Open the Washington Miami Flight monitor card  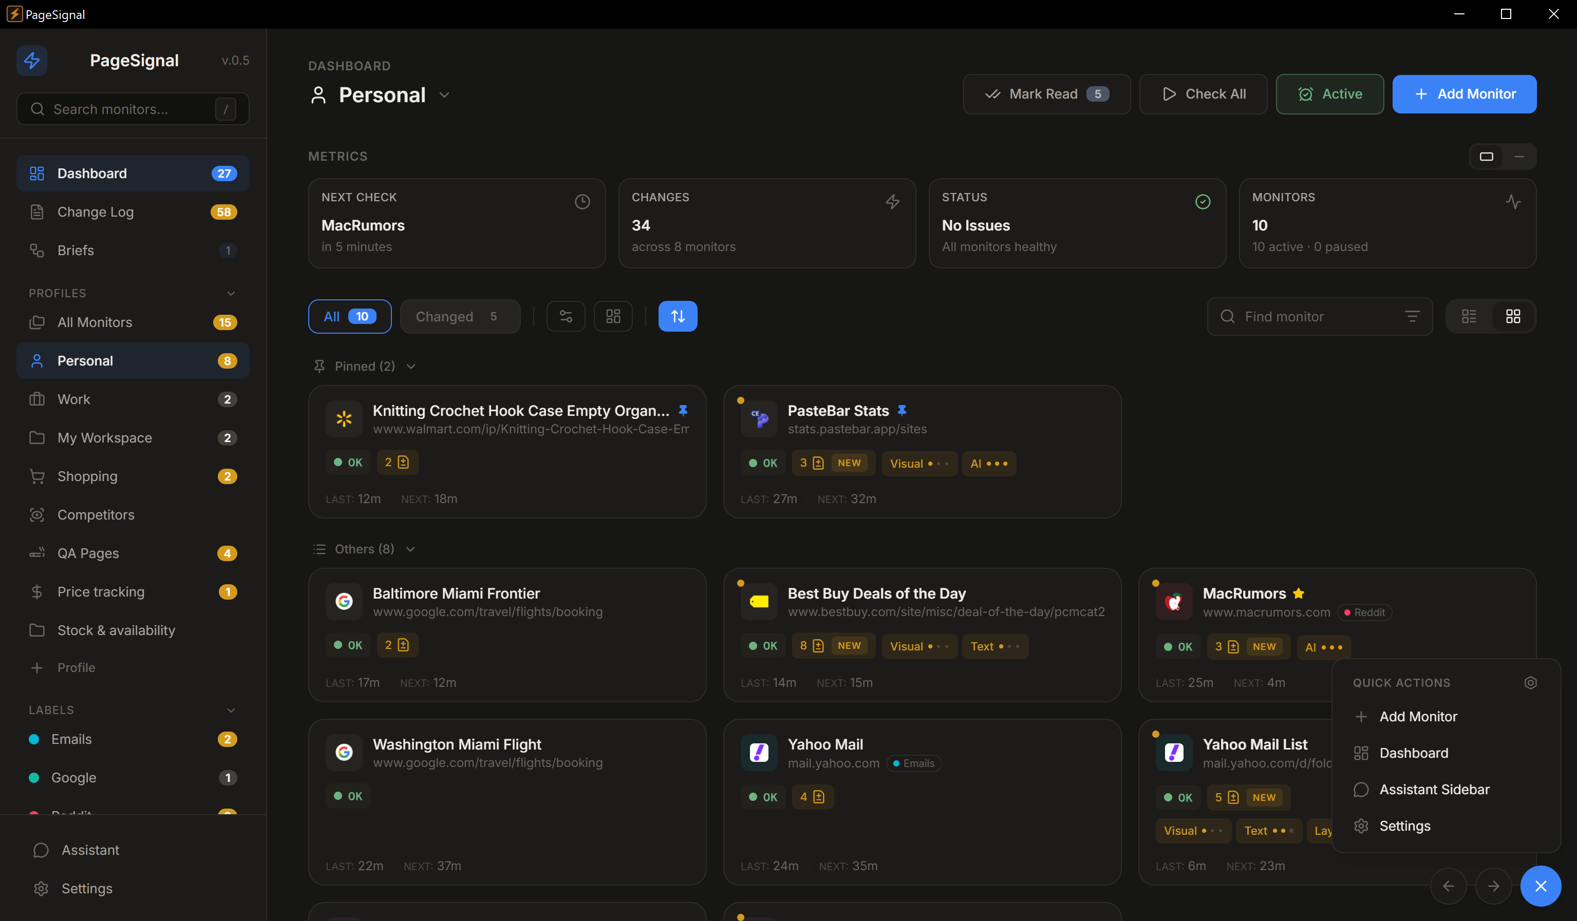[x=507, y=802]
